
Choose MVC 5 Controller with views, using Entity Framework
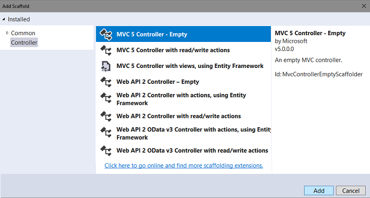pos(183,66)
